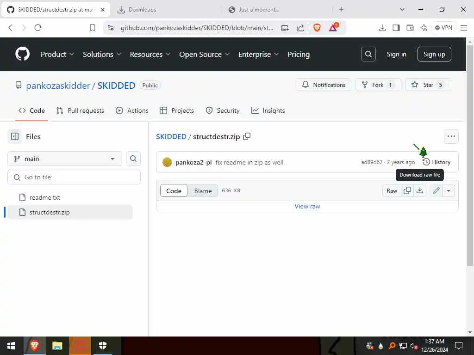The image size is (474, 355).
Task: Expand the Enterprise menu
Action: click(258, 55)
